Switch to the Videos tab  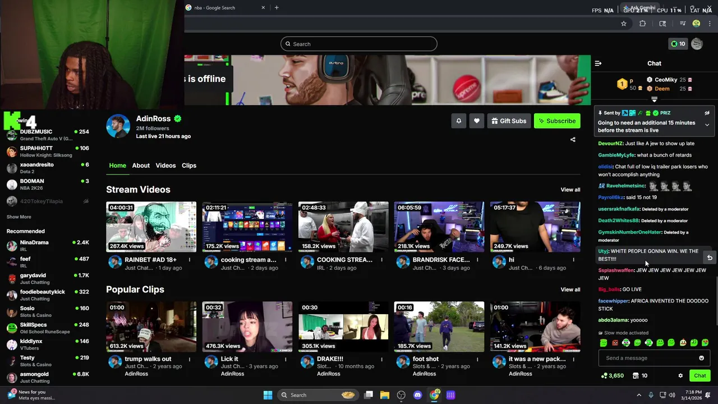point(165,166)
